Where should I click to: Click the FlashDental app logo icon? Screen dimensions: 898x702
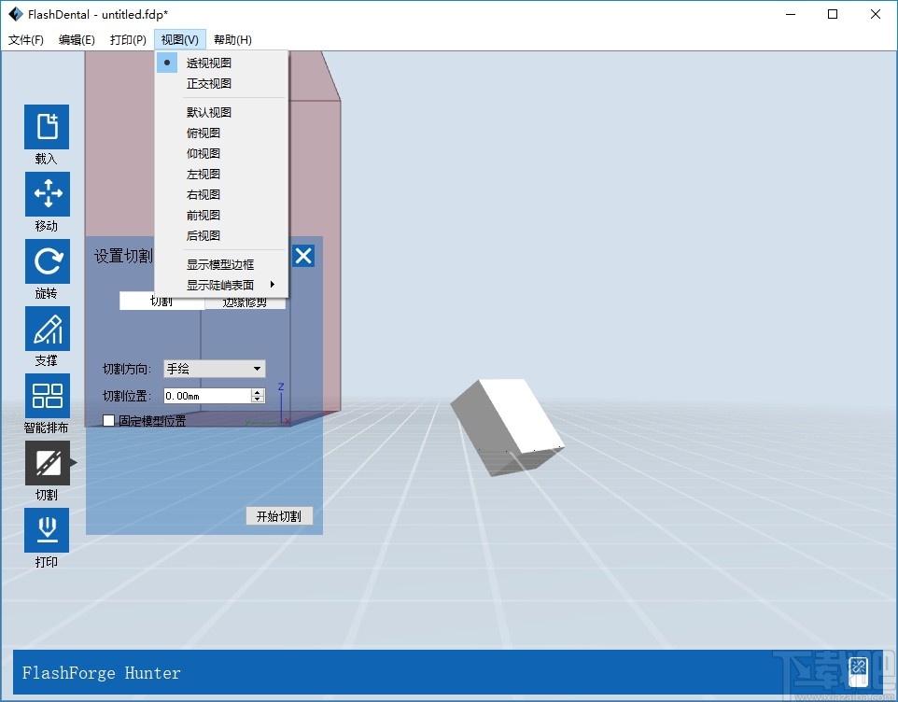pos(15,14)
